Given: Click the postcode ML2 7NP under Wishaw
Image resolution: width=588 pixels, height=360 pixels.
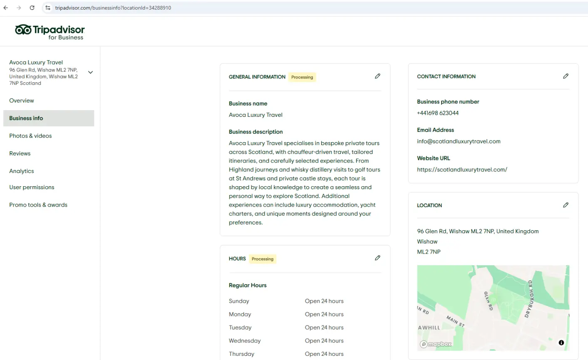Looking at the screenshot, I should click(x=429, y=252).
